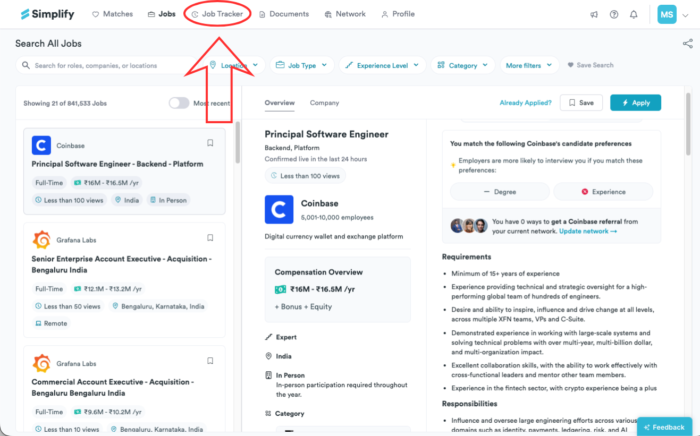Viewport: 700px width, 436px height.
Task: Click the Simplify logo
Action: [47, 14]
